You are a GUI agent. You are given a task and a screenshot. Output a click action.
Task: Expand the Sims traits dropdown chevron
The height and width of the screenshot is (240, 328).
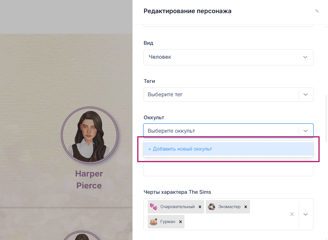pos(305,214)
